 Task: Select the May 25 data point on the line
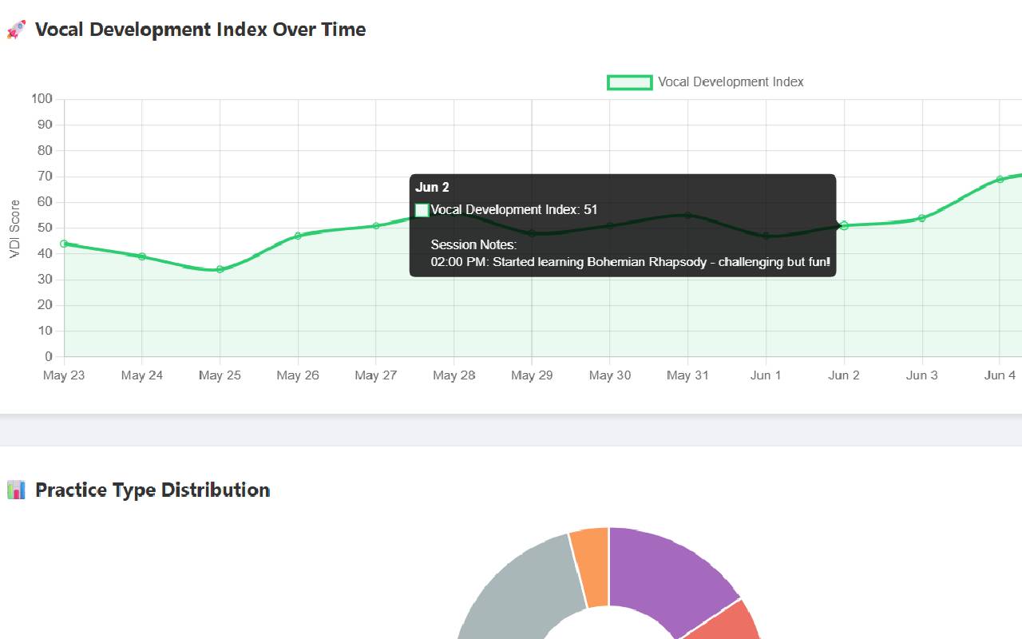click(220, 269)
